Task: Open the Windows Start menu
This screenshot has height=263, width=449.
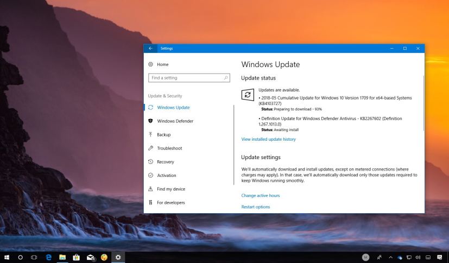Action: point(7,257)
